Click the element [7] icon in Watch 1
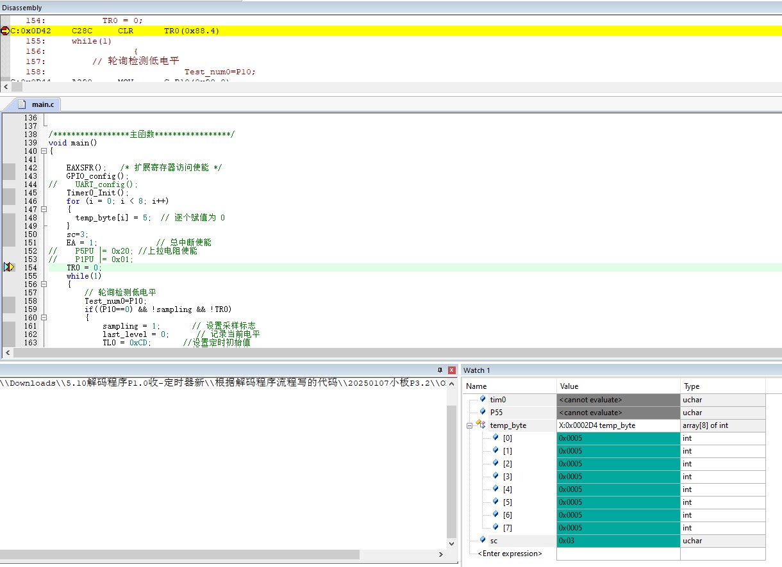782x567 pixels. pyautogui.click(x=495, y=527)
